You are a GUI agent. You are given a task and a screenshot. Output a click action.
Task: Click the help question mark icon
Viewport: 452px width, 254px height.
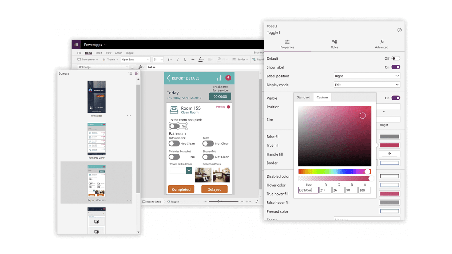tap(399, 30)
